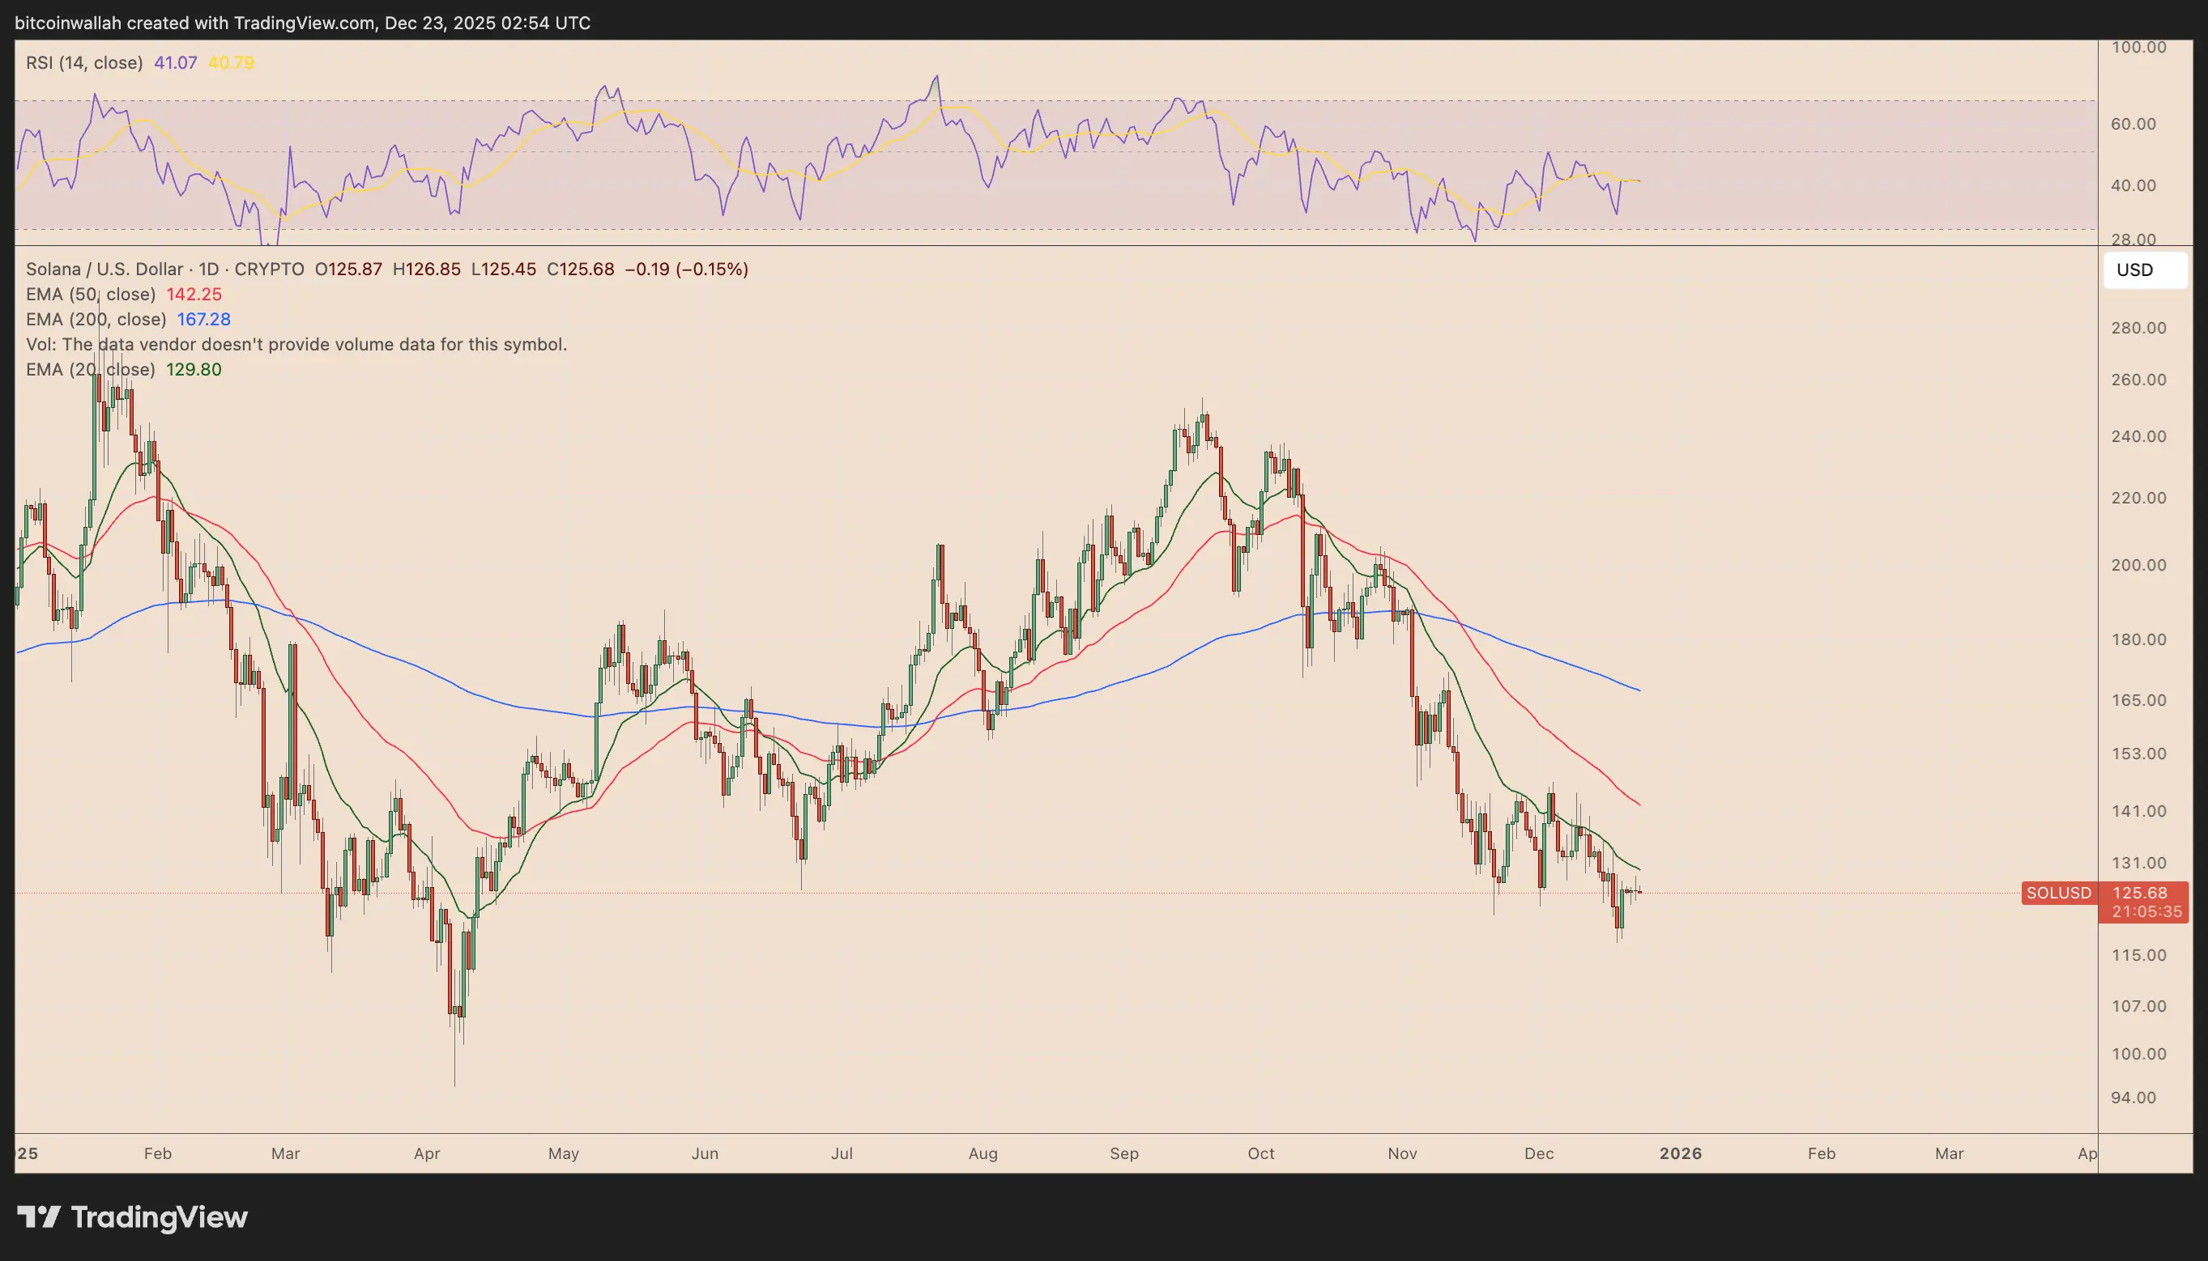This screenshot has height=1261, width=2208.
Task: Click the TradingView wordmark text
Action: tap(160, 1216)
